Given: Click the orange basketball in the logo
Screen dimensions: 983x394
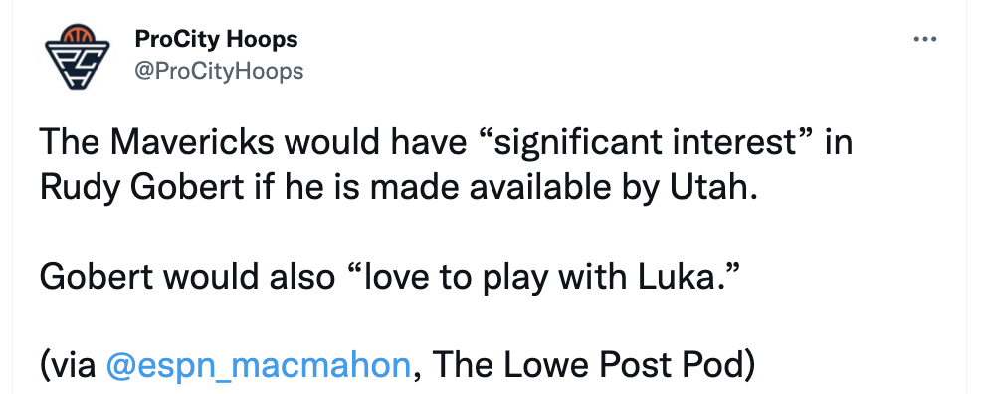Looking at the screenshot, I should [x=78, y=34].
